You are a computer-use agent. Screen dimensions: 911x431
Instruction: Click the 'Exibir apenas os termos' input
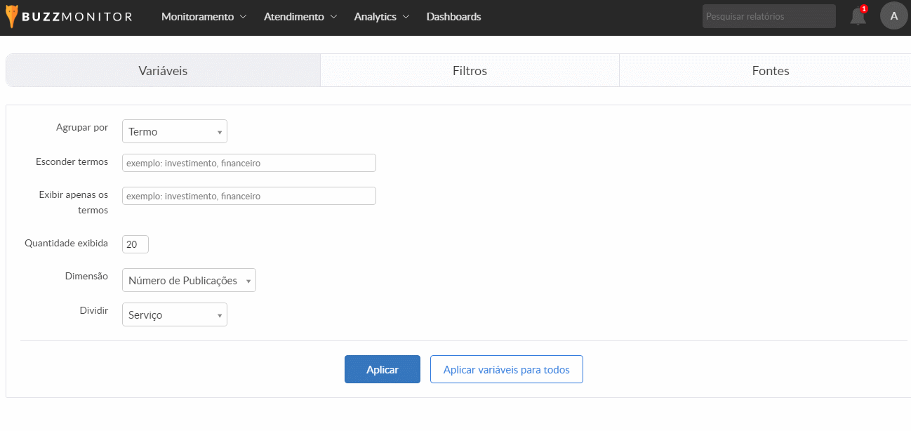pyautogui.click(x=249, y=197)
